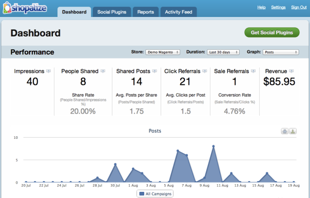Click the Get Social Plugins button
Image resolution: width=310 pixels, height=198 pixels.
click(x=272, y=32)
